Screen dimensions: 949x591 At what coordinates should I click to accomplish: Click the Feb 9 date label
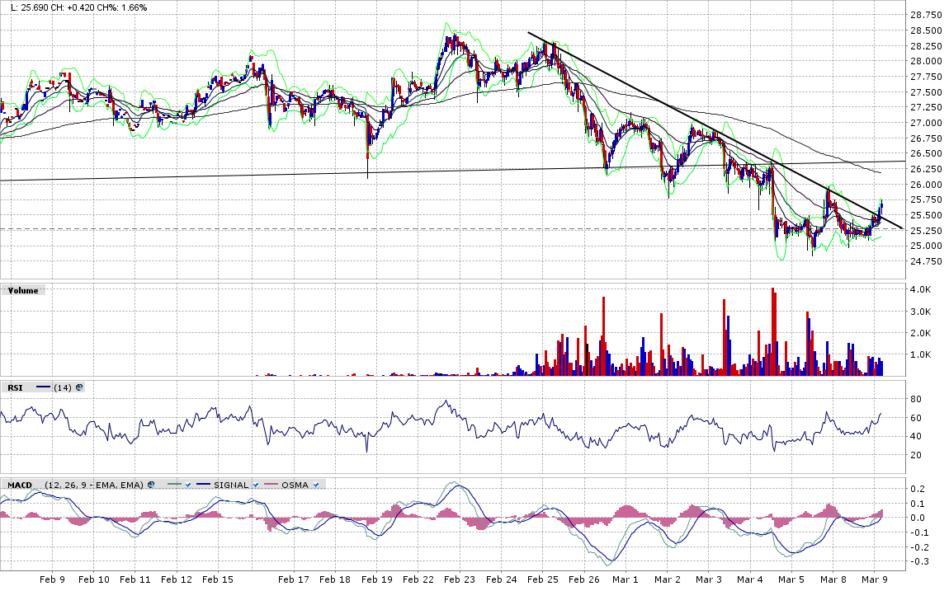point(52,579)
